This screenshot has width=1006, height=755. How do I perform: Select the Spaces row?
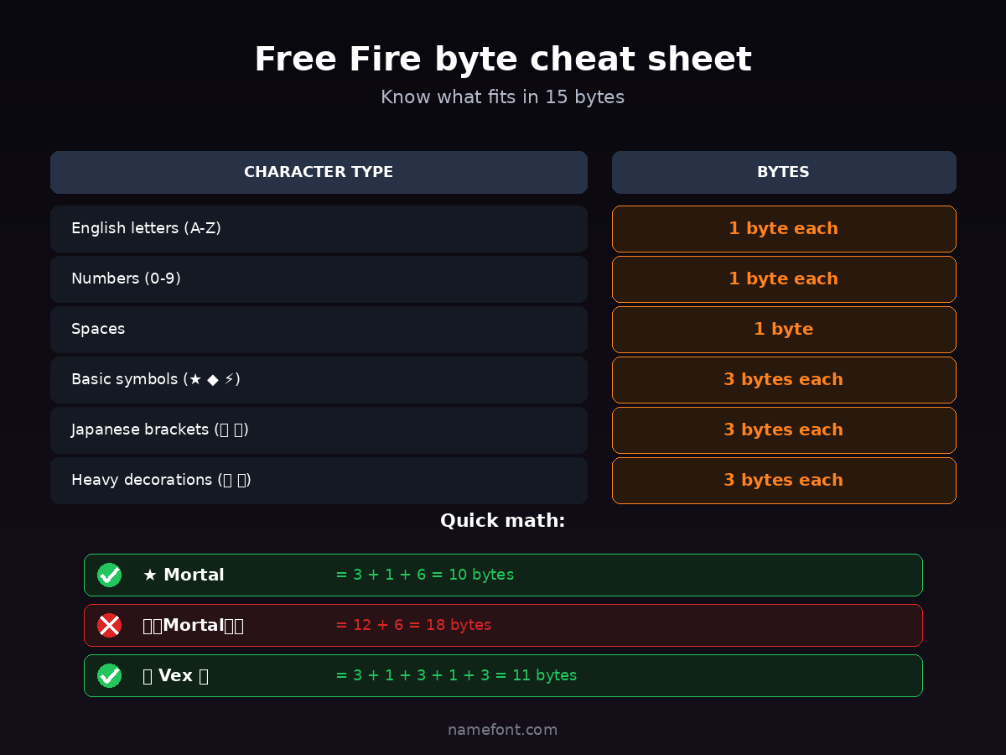pyautogui.click(x=319, y=329)
